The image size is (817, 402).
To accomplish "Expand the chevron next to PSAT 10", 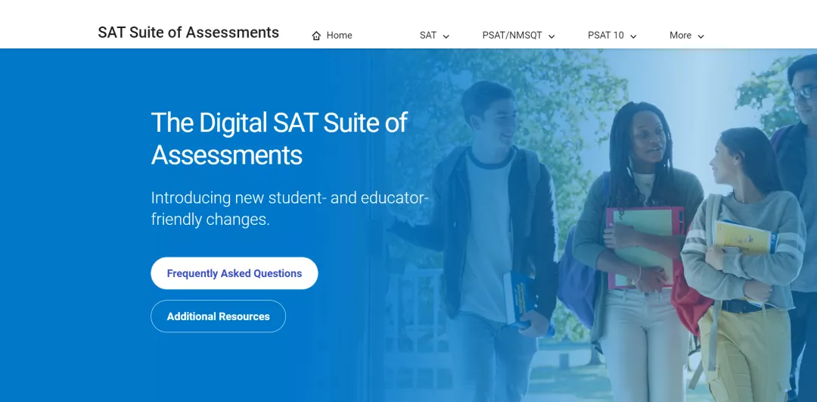I will 633,36.
